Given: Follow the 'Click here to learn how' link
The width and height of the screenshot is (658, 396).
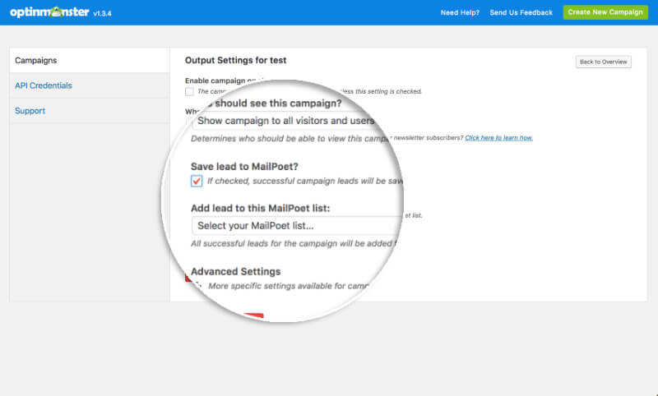Looking at the screenshot, I should (x=498, y=138).
